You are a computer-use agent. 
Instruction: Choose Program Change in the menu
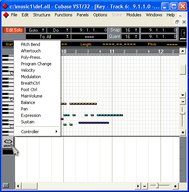37,64
